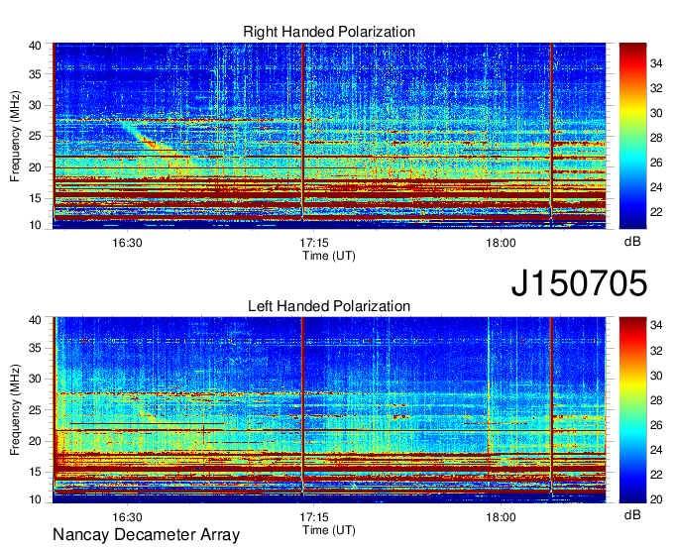Click the left-handed polarization spectrogram
Screen dimensions: 674x547
tap(329, 410)
